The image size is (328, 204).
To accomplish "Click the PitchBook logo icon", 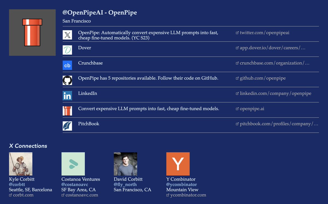I will 67,126.
